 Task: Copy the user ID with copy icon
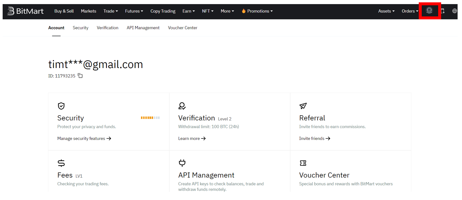point(80,76)
